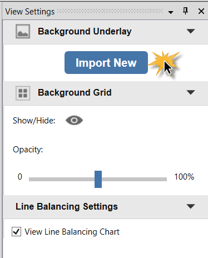Click the Import New button
This screenshot has width=208, height=258.
coord(106,63)
